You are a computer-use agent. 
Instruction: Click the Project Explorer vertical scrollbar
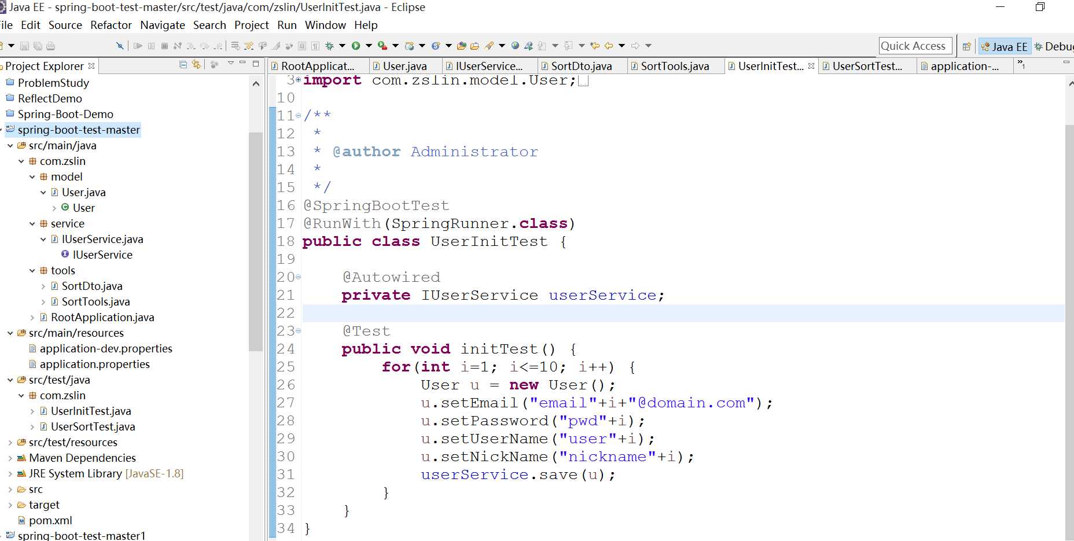pos(256,242)
